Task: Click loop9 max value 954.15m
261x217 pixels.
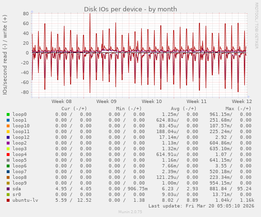Action: 221,183
